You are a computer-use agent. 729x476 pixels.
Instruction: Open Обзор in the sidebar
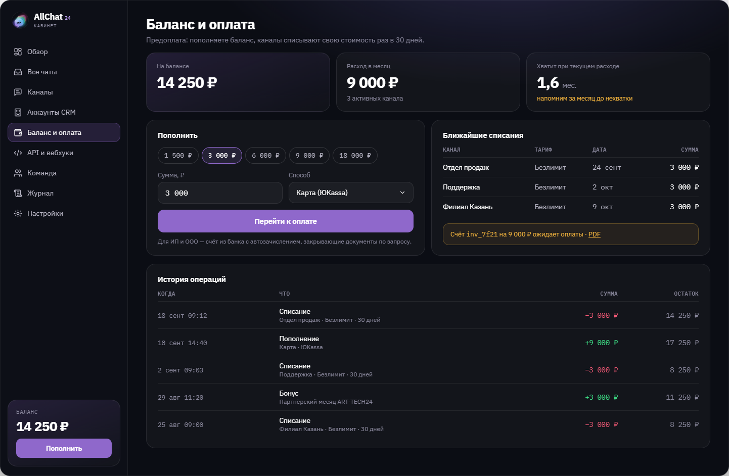click(64, 52)
